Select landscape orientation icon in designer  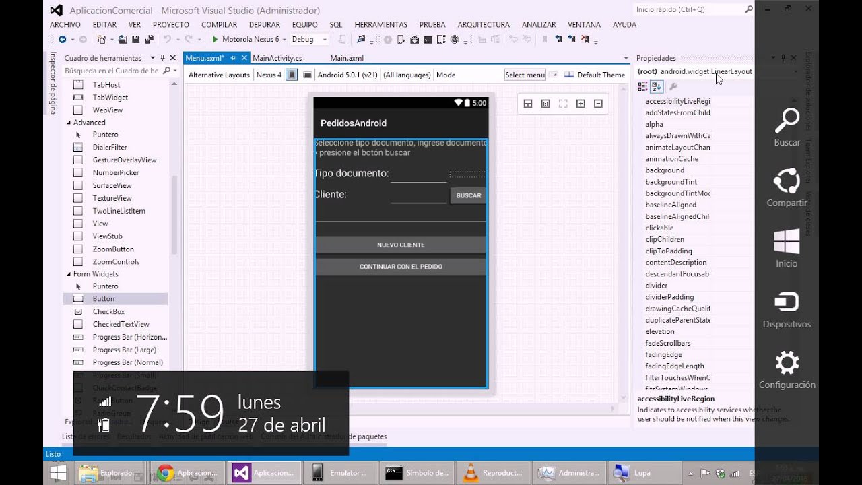click(307, 75)
